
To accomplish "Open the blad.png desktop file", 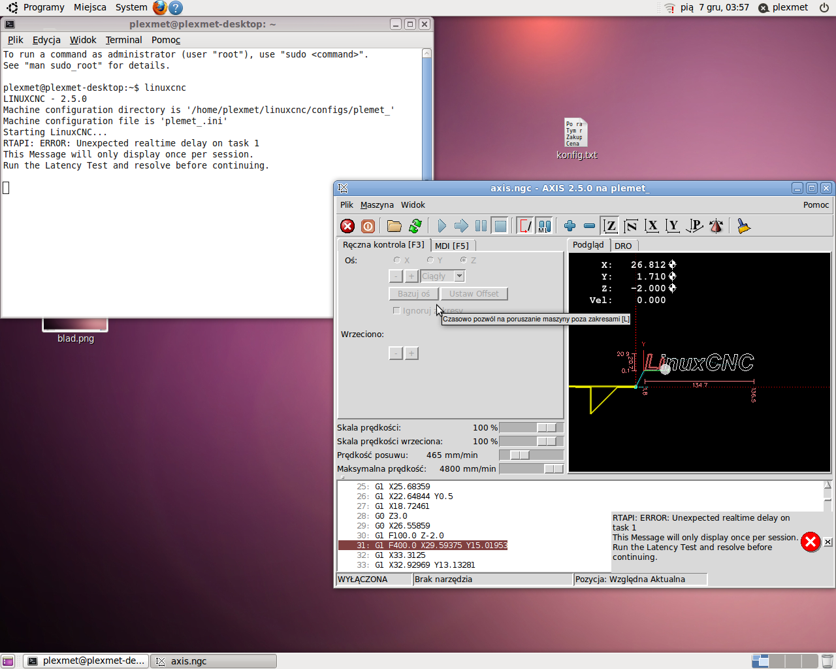I will click(x=76, y=331).
